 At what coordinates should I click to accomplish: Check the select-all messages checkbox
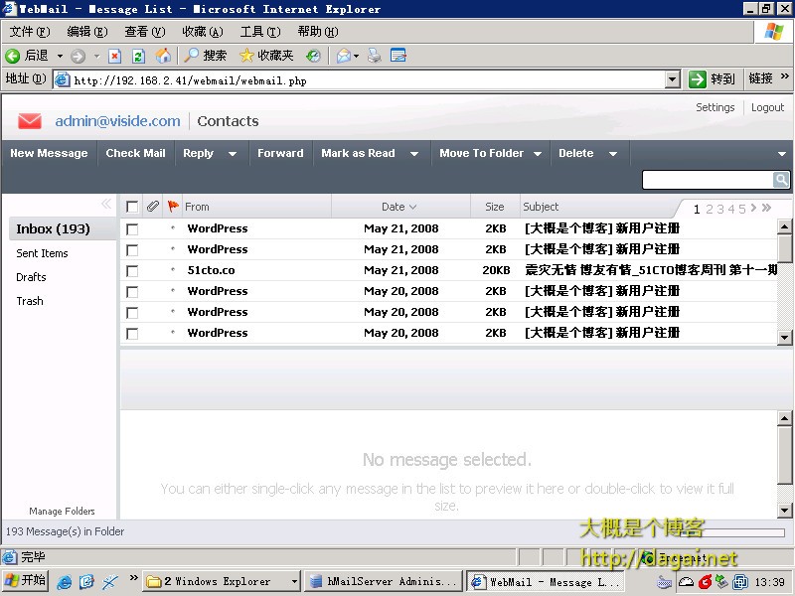click(132, 207)
